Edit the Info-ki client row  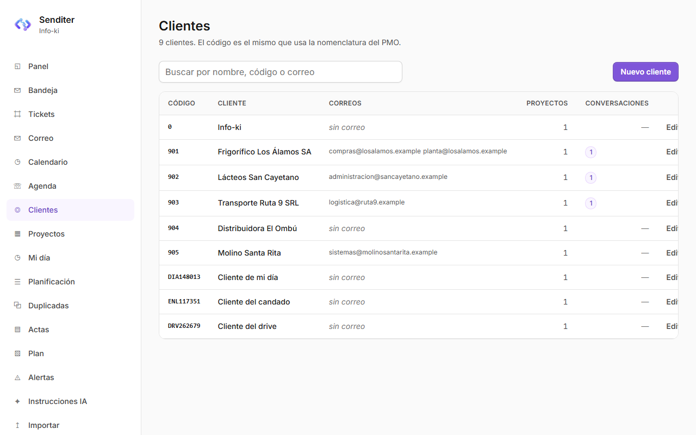(672, 127)
